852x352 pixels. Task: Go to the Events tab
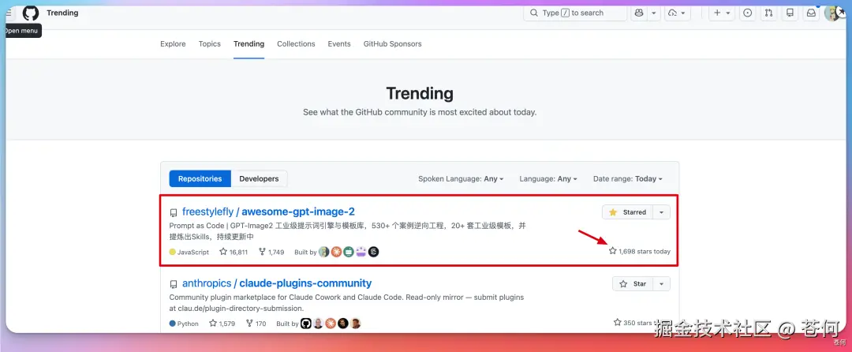coord(339,44)
